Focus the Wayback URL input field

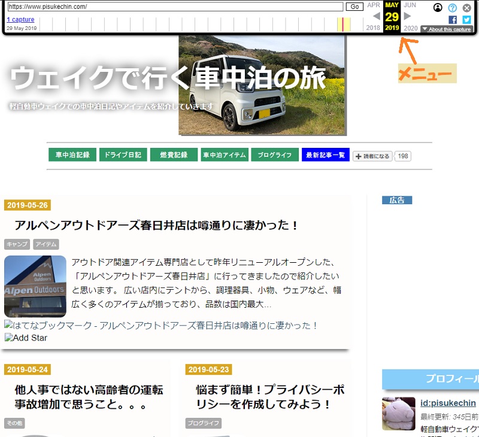pyautogui.click(x=175, y=7)
